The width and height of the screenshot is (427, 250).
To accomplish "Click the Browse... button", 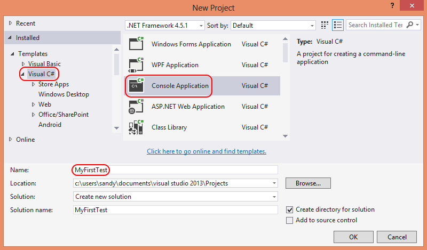I will [x=308, y=183].
